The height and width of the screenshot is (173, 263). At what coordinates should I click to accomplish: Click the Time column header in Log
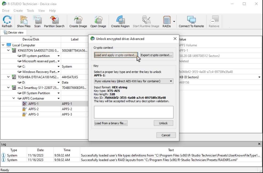click(67, 150)
